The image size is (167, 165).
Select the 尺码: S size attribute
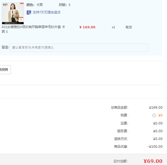point(65,5)
